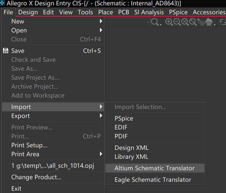Click the Search magnifier icon

155,22
